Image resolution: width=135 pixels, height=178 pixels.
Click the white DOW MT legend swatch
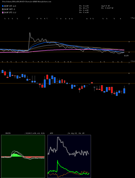[x=3, y=9]
